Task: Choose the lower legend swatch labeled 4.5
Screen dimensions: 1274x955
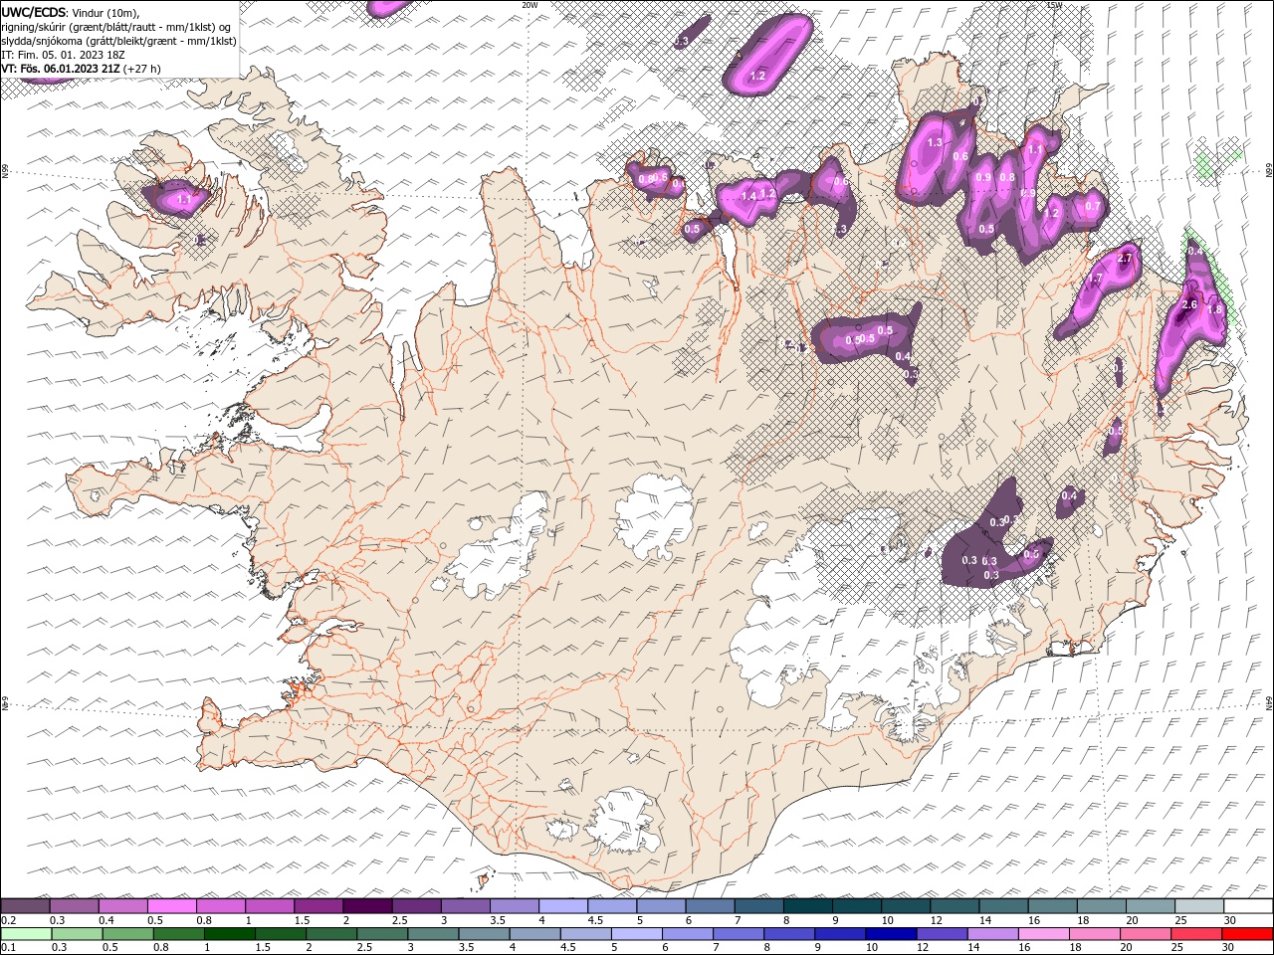Action: point(585,934)
